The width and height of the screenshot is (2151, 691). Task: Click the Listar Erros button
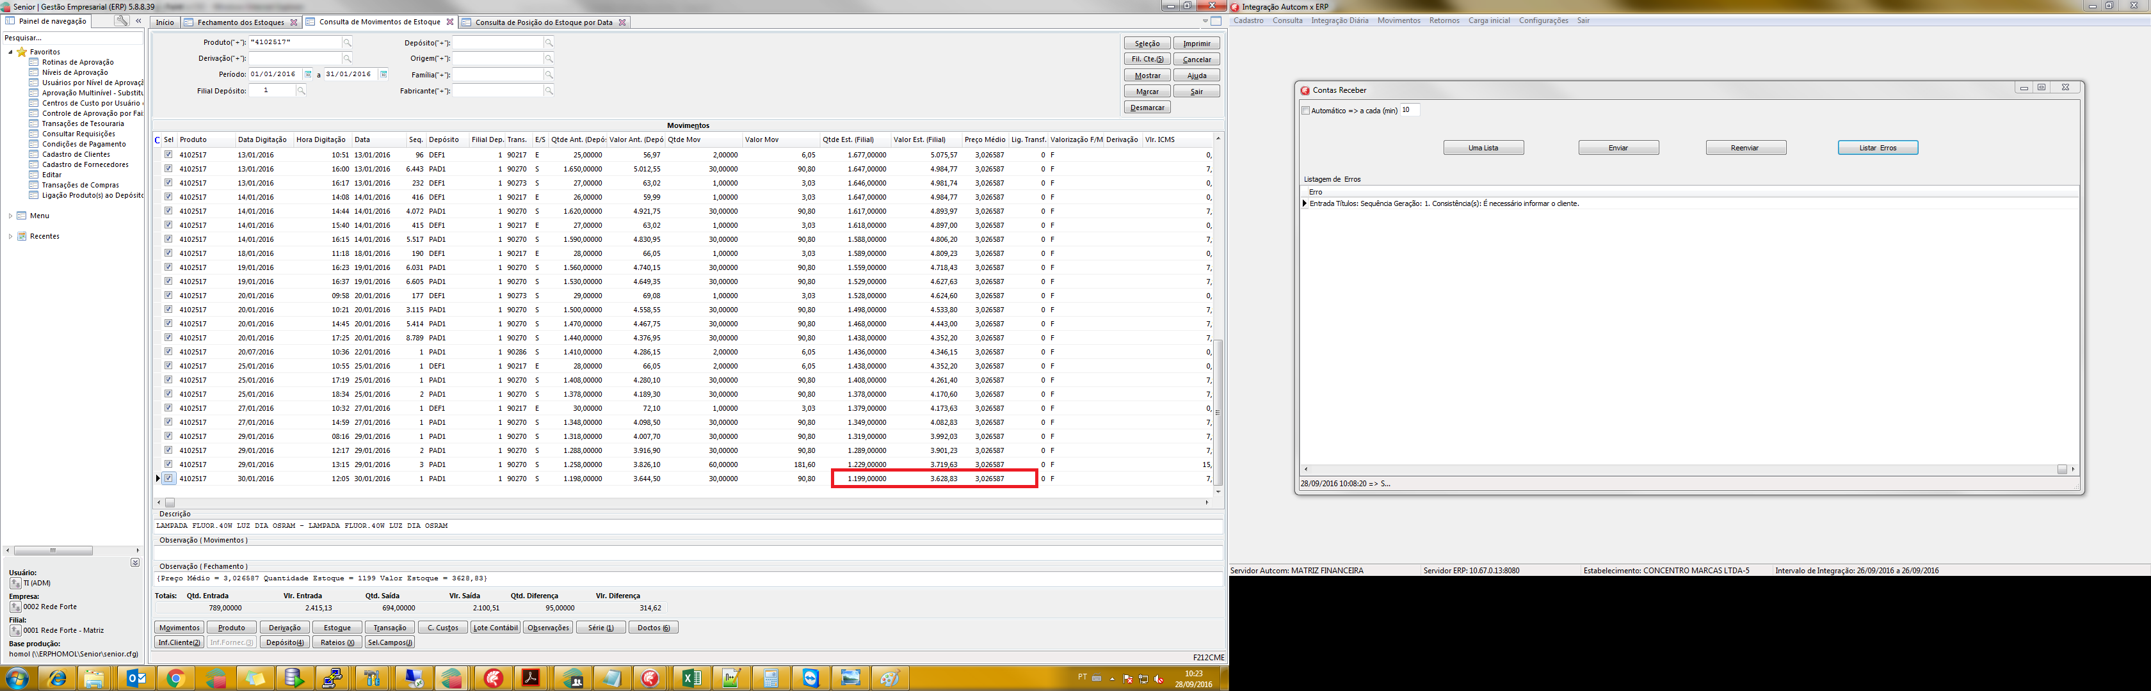1877,148
